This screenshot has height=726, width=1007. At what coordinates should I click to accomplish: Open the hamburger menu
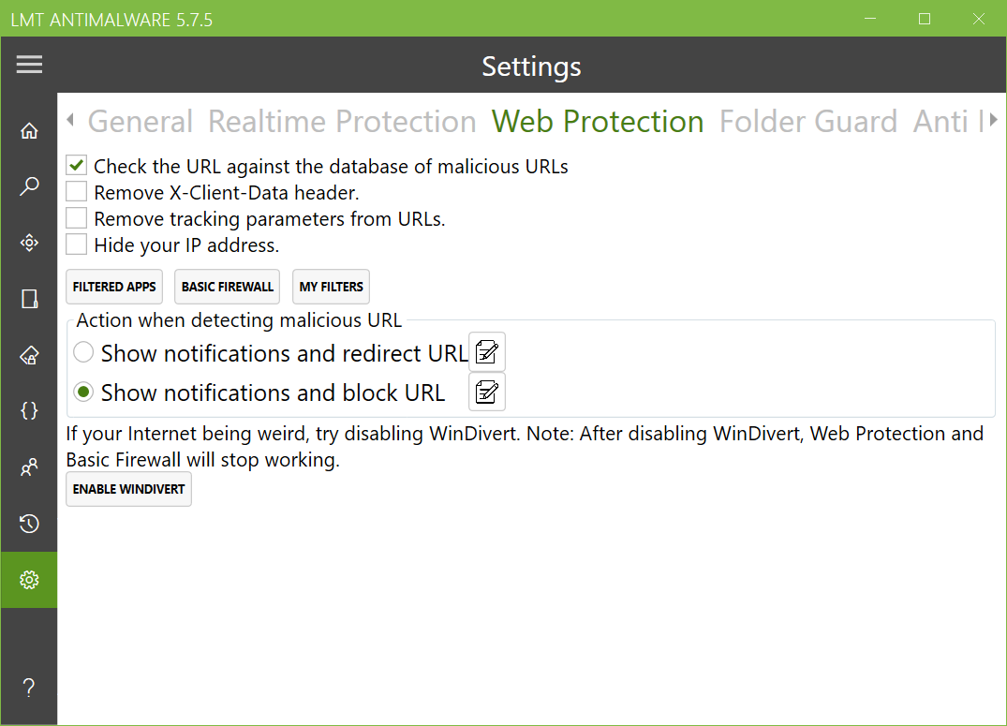pyautogui.click(x=29, y=65)
